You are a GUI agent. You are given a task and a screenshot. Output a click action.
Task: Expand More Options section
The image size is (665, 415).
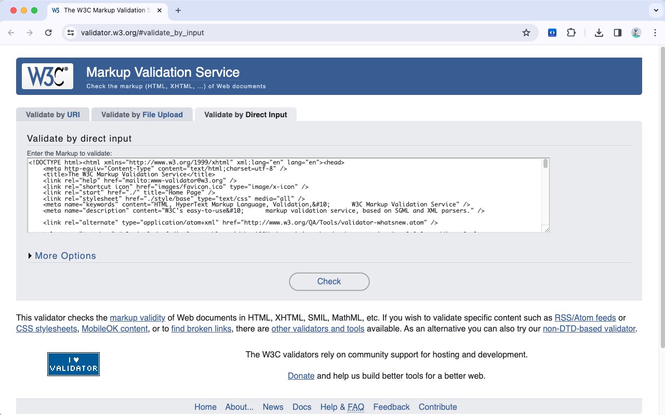(62, 256)
